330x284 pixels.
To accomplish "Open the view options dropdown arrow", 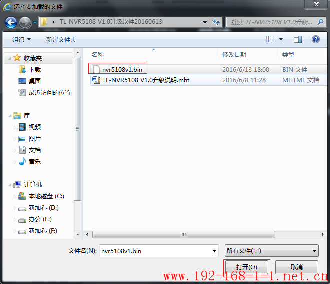I will (x=281, y=39).
